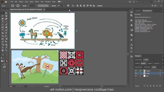Select the Selection tool arrow

(x=3, y=13)
